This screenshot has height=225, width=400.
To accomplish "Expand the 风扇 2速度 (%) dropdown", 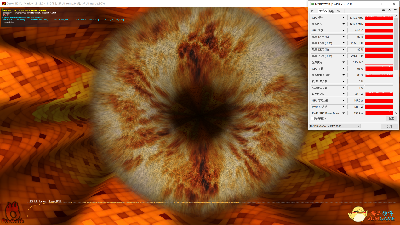I will 344,49.
